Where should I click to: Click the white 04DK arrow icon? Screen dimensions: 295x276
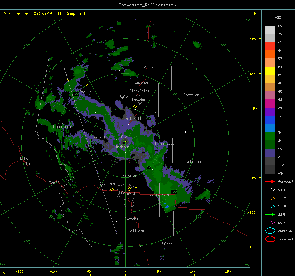pos(270,190)
